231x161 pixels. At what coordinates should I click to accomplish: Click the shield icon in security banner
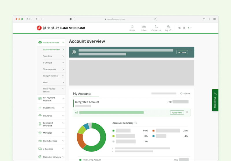(x=74, y=52)
